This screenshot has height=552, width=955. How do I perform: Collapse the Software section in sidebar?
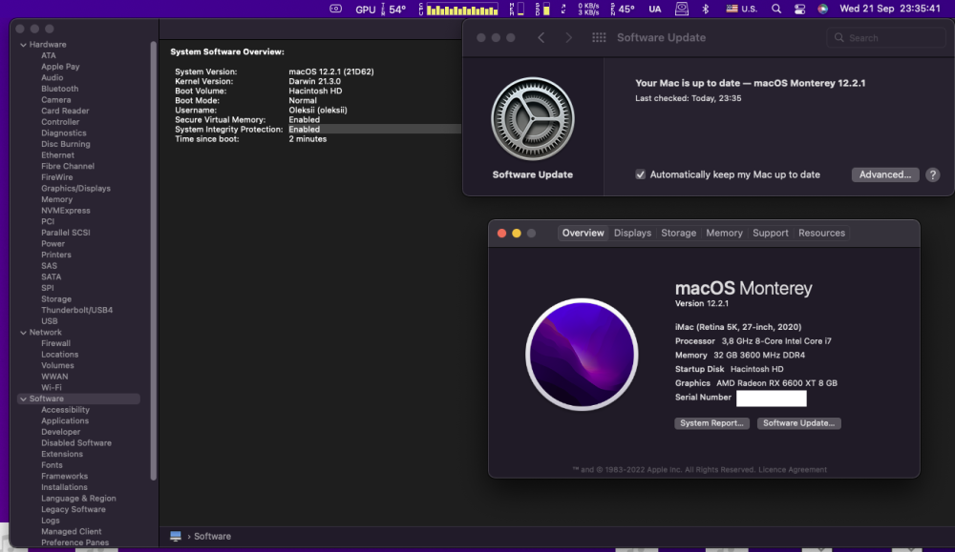23,399
